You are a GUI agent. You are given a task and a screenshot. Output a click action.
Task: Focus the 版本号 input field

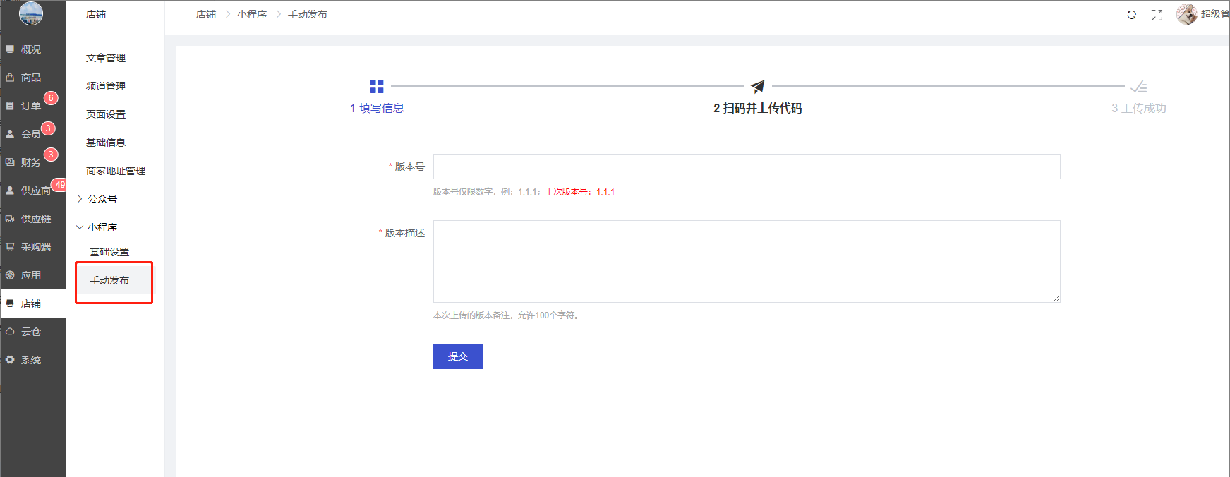coord(746,167)
